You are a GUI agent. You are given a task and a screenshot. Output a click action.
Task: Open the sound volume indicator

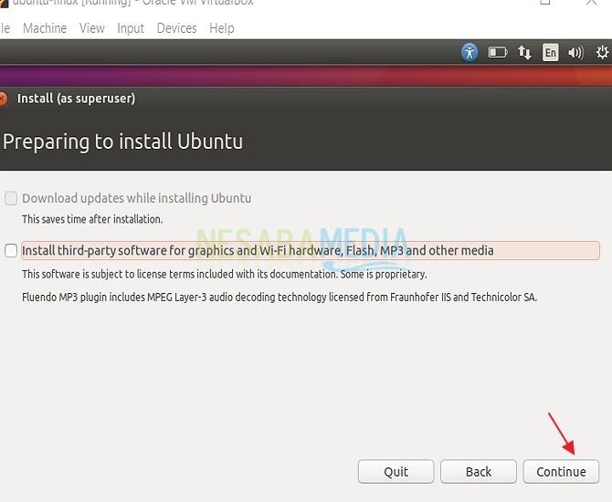click(575, 52)
